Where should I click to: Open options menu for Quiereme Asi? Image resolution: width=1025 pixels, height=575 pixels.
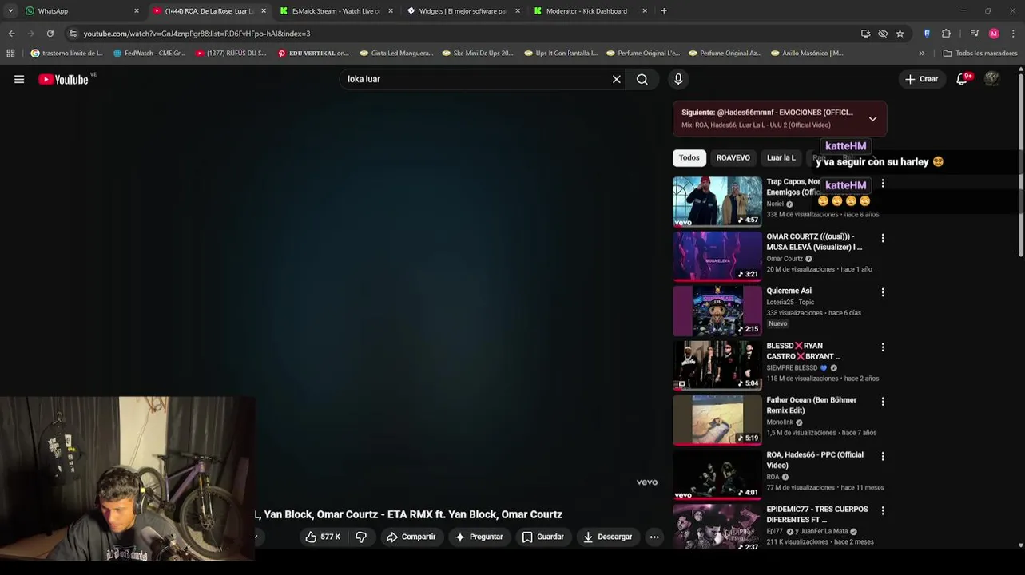click(883, 292)
